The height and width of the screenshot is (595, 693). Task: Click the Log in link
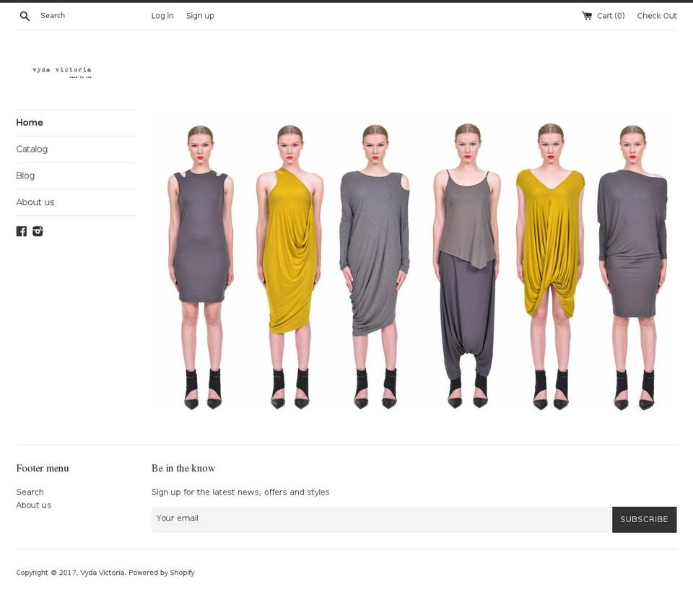coord(162,15)
